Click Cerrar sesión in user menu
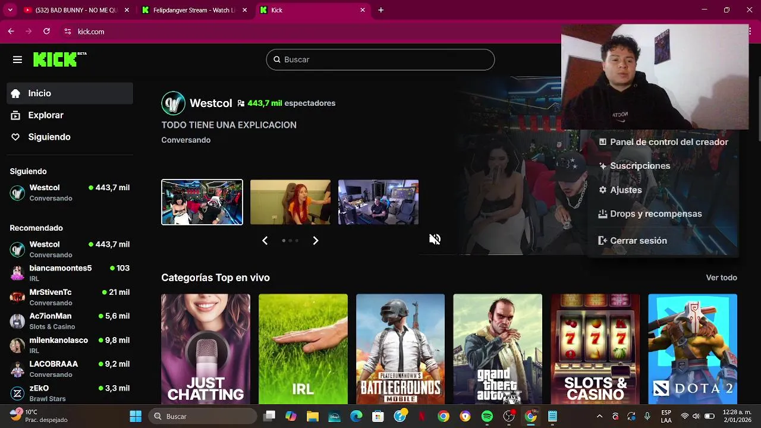This screenshot has width=761, height=428. click(633, 241)
